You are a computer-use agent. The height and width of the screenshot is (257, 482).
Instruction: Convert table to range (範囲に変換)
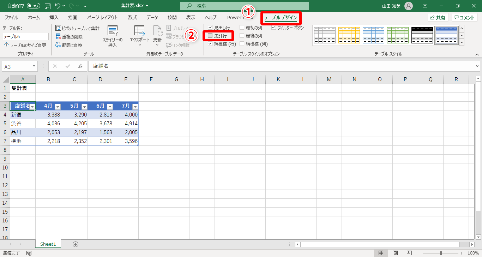[69, 45]
